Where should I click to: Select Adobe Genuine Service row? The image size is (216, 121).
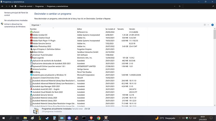[x=89, y=43]
